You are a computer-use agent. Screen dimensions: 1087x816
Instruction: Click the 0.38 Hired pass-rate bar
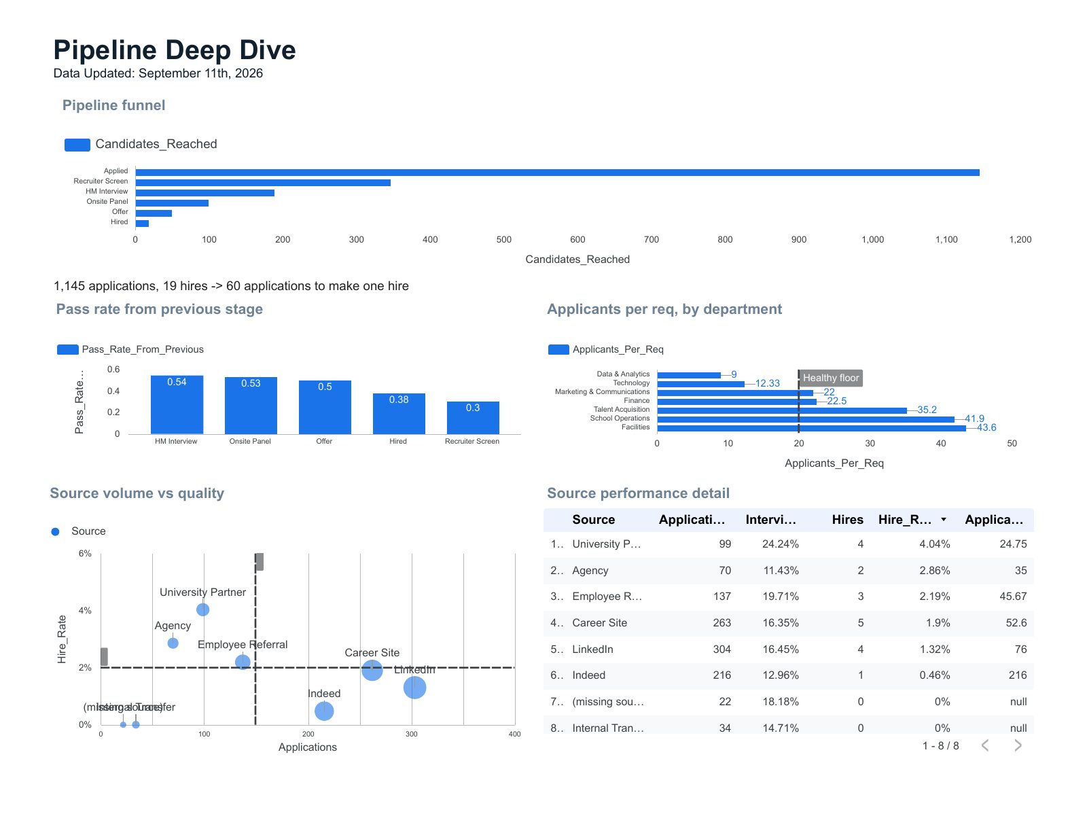(x=399, y=414)
